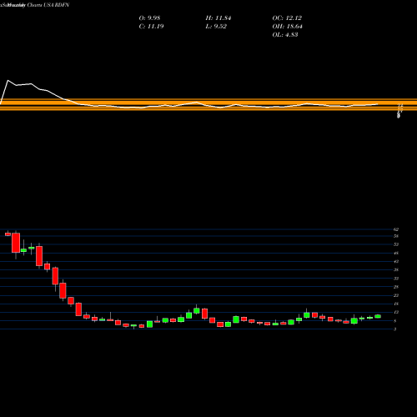Viewport: 417px width, 417px height.
Task: Click the 'OC: 12.12' reading
Action: (x=287, y=18)
